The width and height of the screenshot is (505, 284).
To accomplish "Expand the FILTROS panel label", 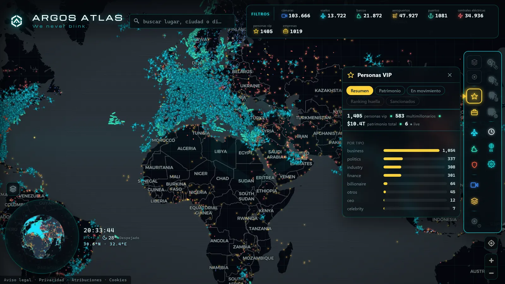I will pyautogui.click(x=260, y=14).
